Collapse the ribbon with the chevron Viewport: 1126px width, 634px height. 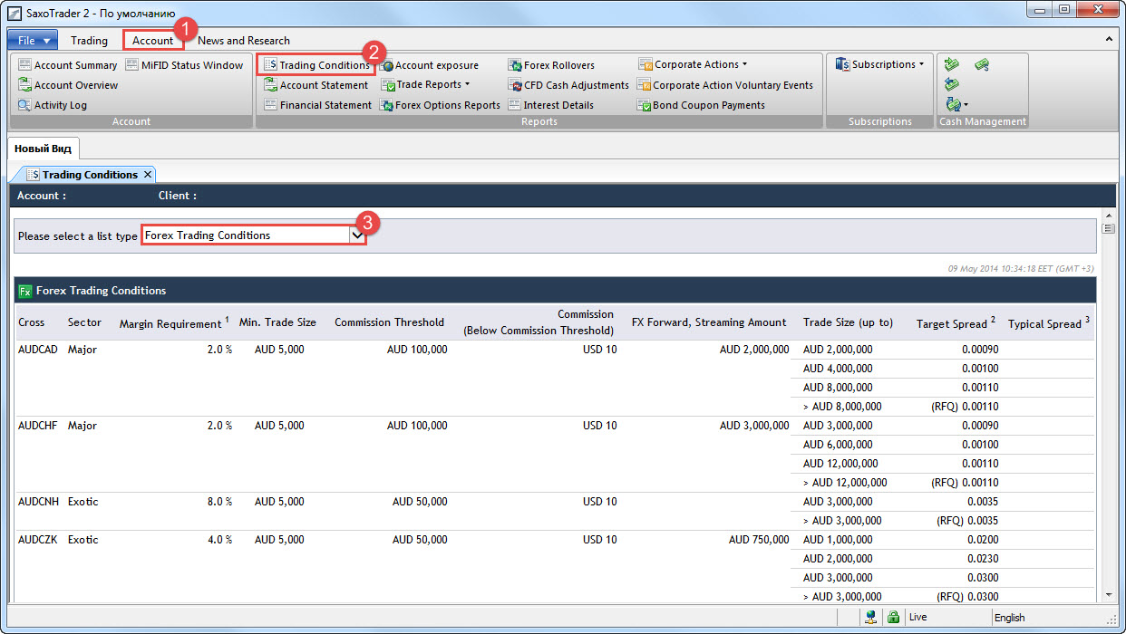tap(1109, 40)
